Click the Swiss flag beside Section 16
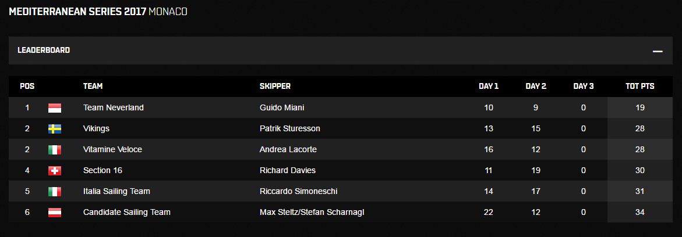This screenshot has width=682, height=237. (x=54, y=170)
